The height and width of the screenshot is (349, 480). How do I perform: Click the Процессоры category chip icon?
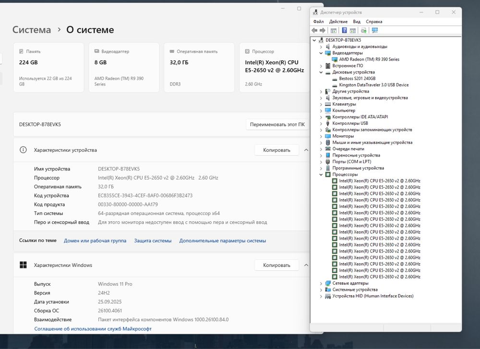coord(328,175)
